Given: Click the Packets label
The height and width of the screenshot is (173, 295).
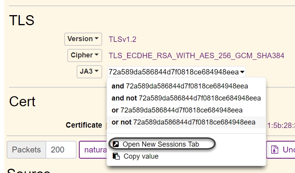Looking at the screenshot, I should tap(26, 150).
